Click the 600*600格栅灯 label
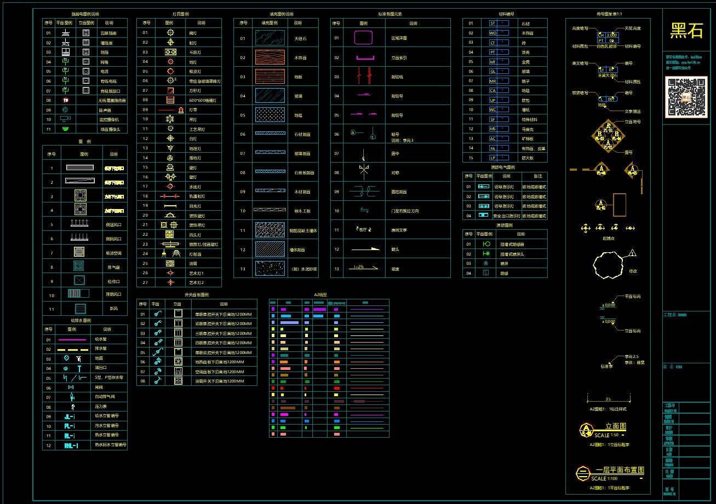Image resolution: width=716 pixels, height=504 pixels. pos(203,100)
